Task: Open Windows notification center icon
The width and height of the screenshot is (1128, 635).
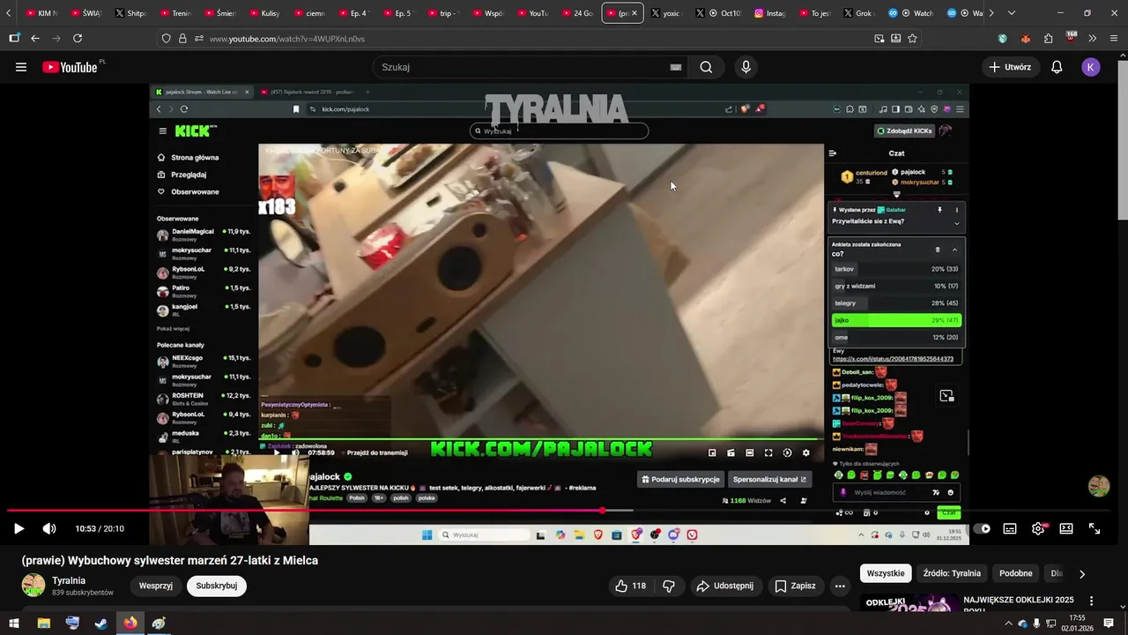Action: (1110, 623)
